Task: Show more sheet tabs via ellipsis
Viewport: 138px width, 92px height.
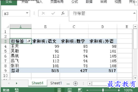Action: 68,84
